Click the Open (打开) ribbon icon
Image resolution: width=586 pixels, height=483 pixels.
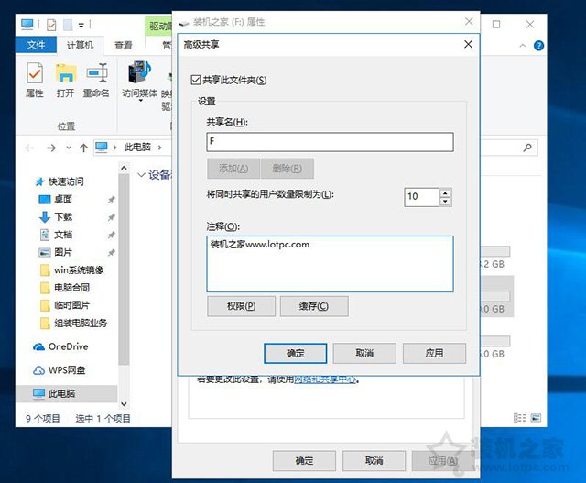[x=65, y=80]
